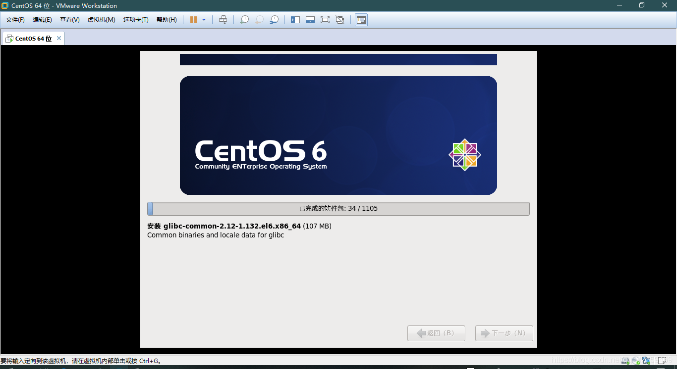Click the hard disk status icon

coord(625,361)
